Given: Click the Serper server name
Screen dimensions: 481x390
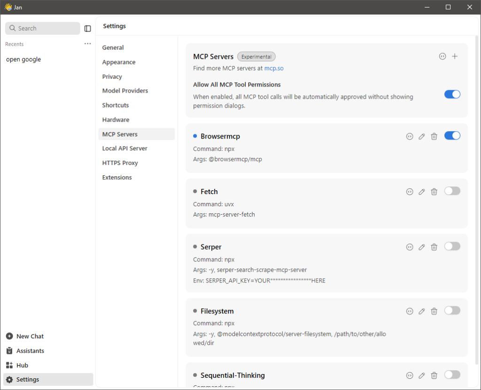Looking at the screenshot, I should pos(211,247).
